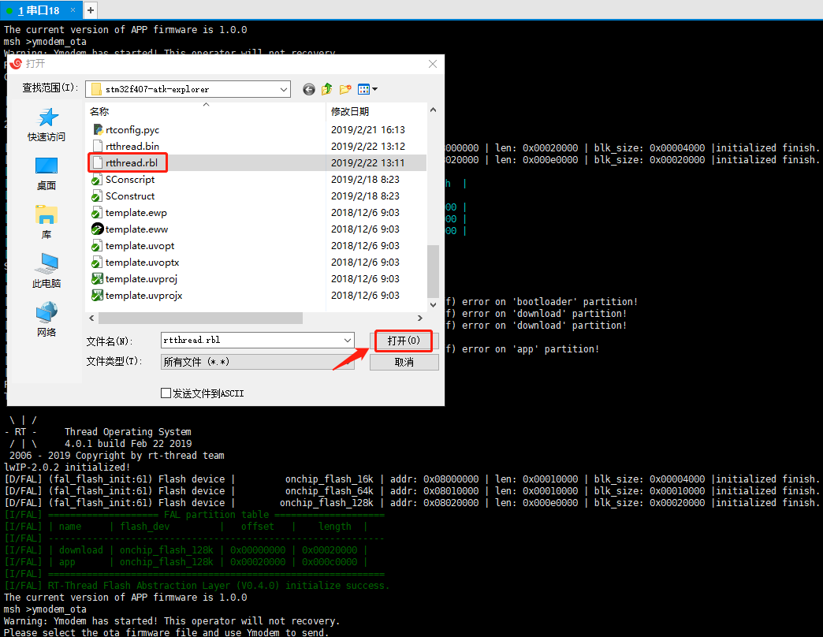Enable 发送文件到ASCII checkbox
Image resolution: width=823 pixels, height=637 pixels.
point(166,393)
